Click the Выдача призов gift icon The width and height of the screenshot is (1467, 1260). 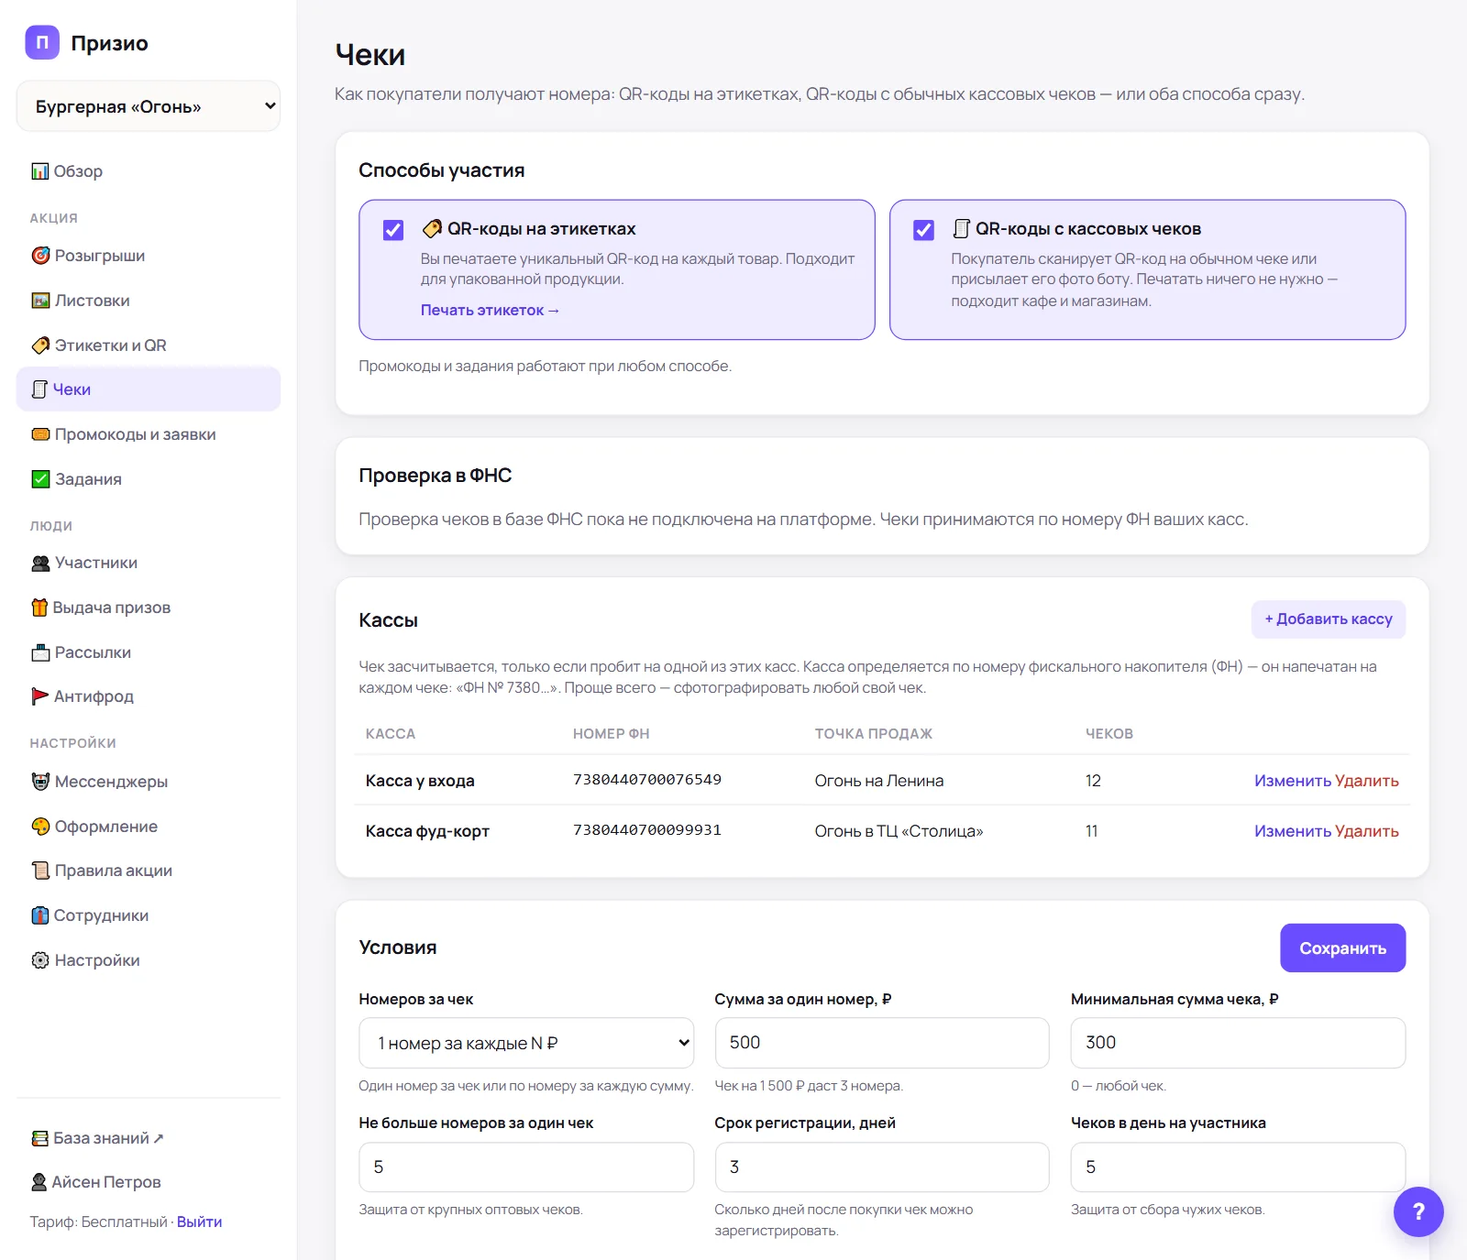(39, 608)
